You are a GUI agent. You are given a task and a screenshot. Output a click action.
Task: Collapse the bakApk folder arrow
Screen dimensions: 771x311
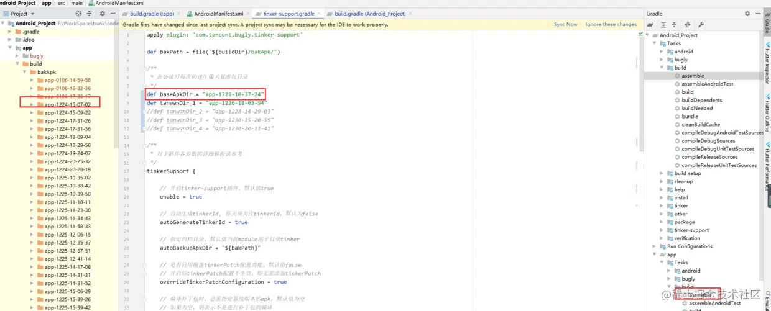pyautogui.click(x=24, y=72)
